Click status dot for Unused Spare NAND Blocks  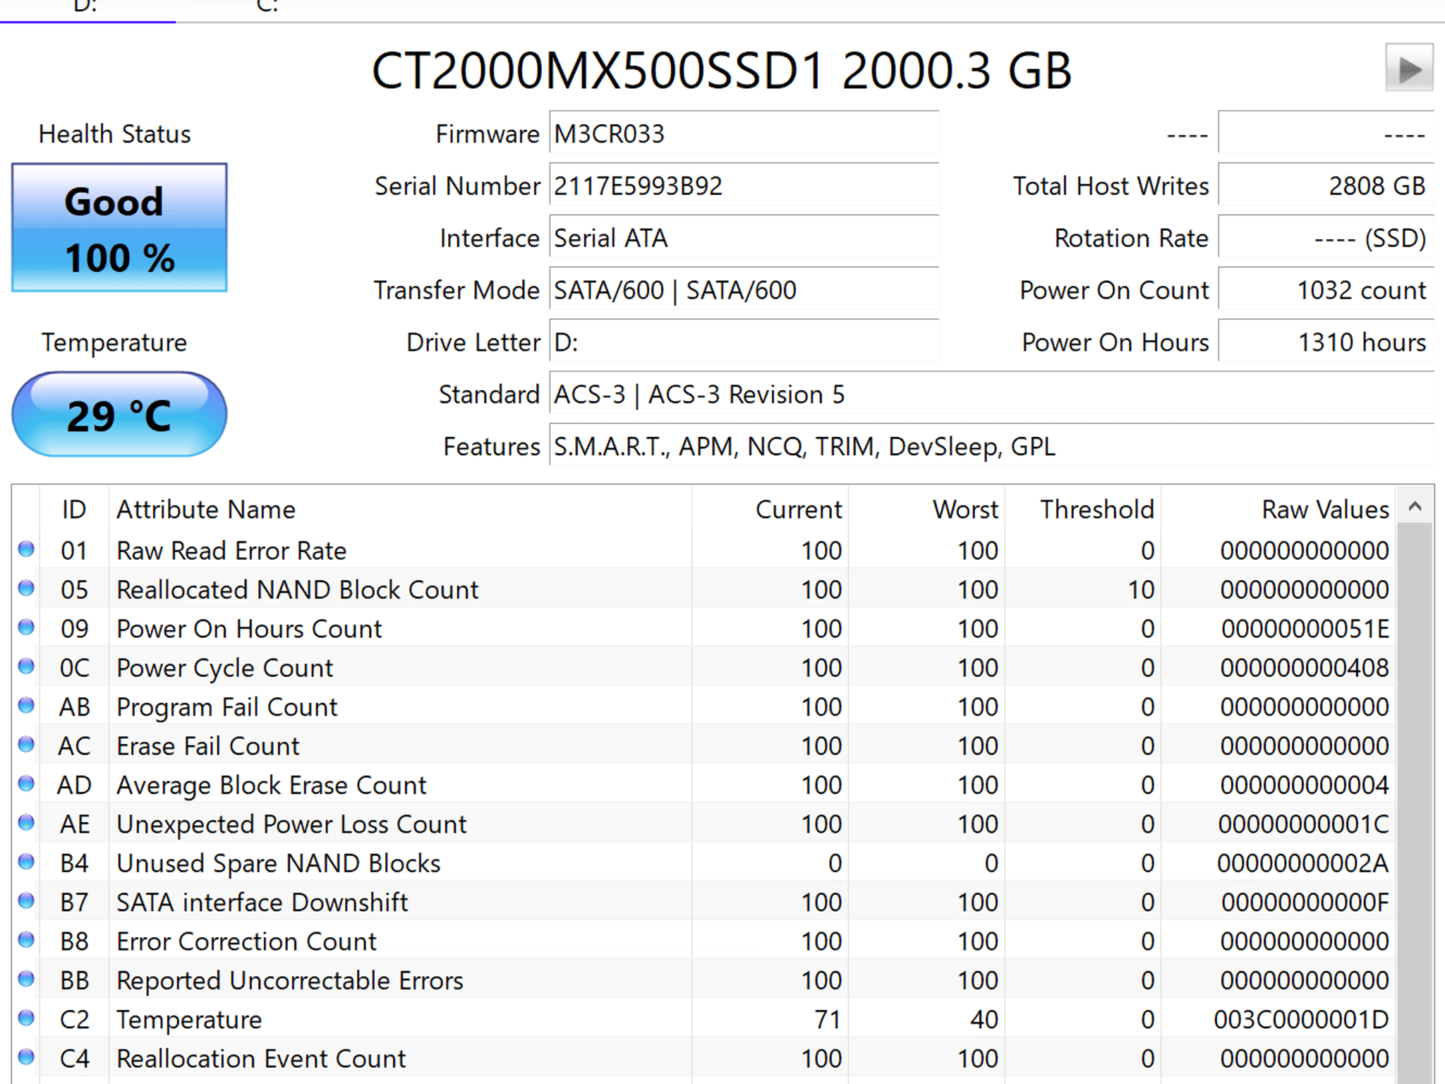click(x=26, y=862)
